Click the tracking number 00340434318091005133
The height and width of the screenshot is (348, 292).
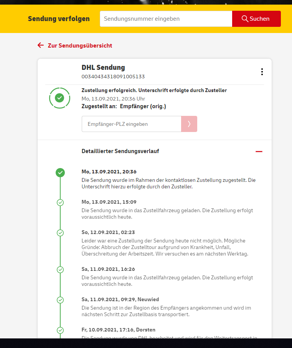[113, 76]
